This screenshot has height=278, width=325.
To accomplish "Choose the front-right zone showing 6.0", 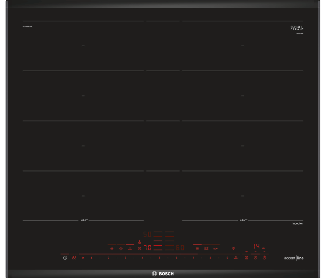I will coord(180,248).
